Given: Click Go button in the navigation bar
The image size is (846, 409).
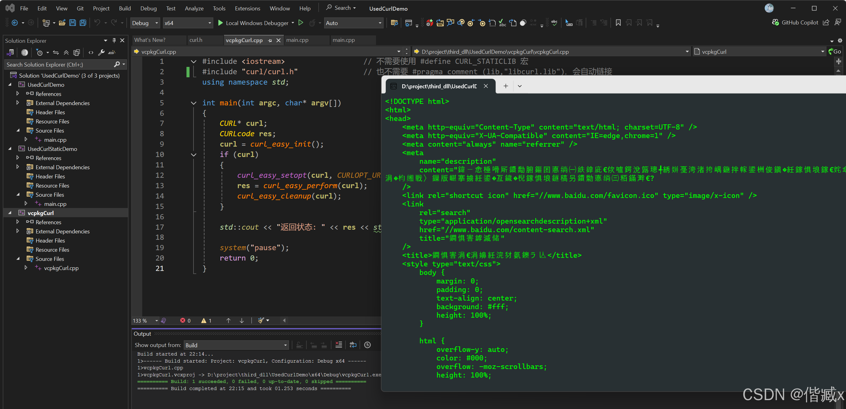Looking at the screenshot, I should 835,52.
